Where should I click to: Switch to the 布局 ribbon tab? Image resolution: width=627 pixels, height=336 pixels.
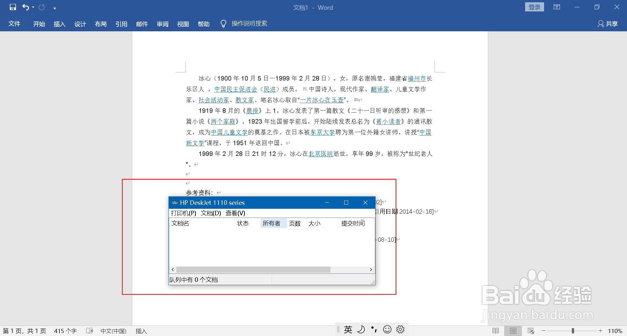(x=101, y=24)
